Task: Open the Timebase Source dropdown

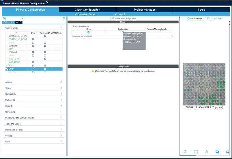Action: pyautogui.click(x=131, y=36)
